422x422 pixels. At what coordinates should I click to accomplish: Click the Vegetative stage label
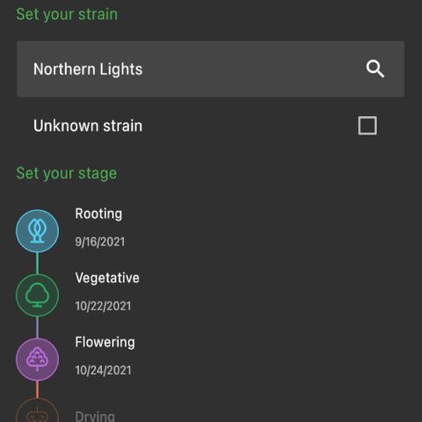click(x=107, y=278)
